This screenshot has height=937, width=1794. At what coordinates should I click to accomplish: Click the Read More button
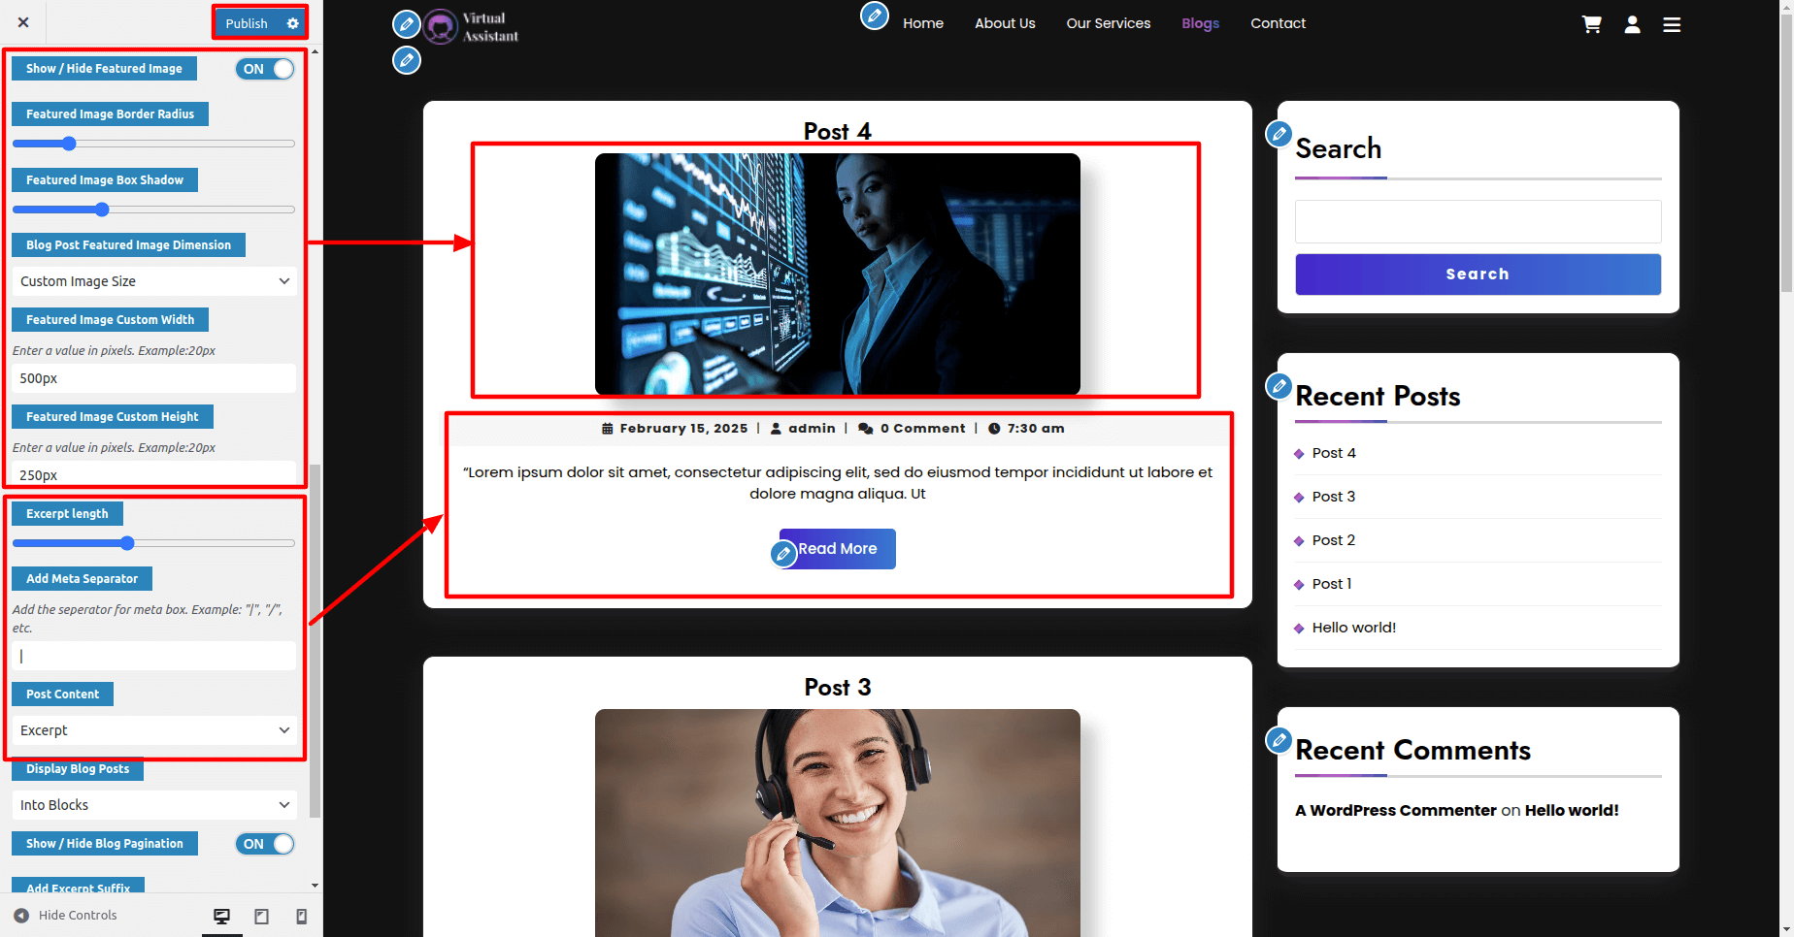[x=838, y=549]
